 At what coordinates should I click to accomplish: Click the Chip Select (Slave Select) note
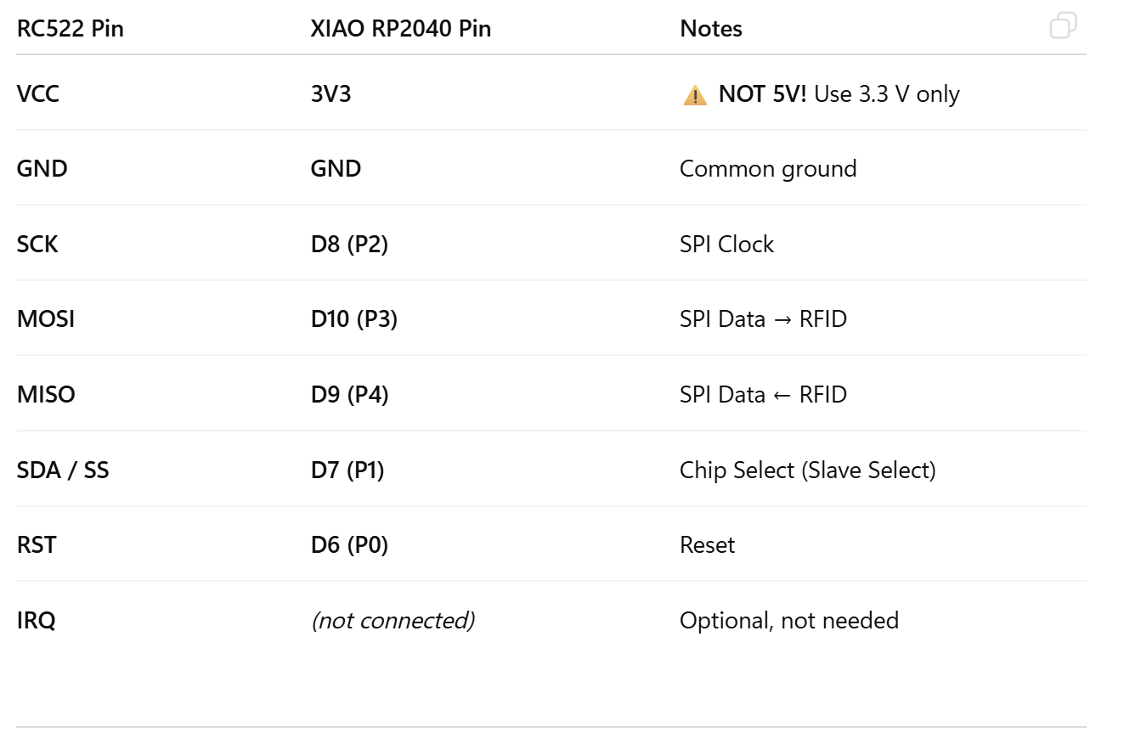pyautogui.click(x=807, y=470)
